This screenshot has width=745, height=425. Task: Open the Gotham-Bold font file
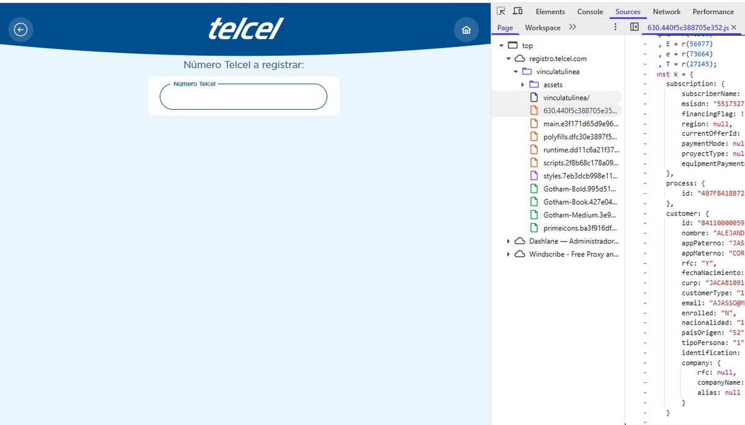580,189
